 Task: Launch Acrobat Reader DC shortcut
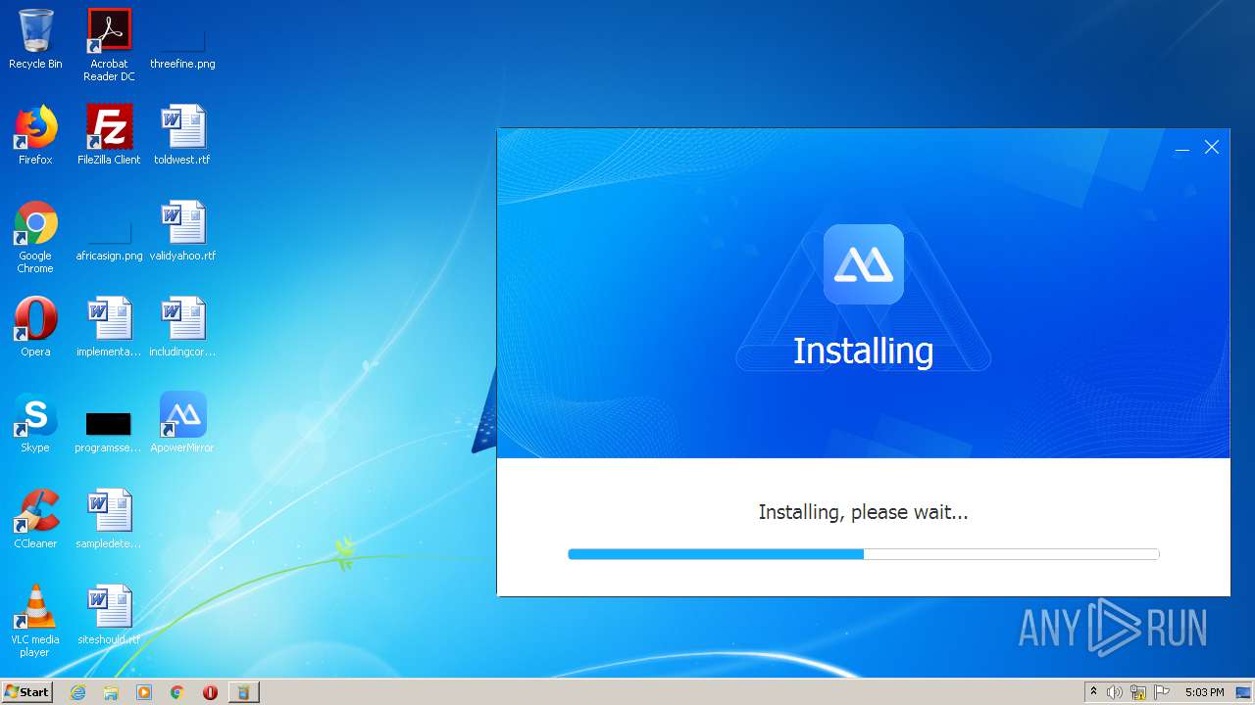109,45
